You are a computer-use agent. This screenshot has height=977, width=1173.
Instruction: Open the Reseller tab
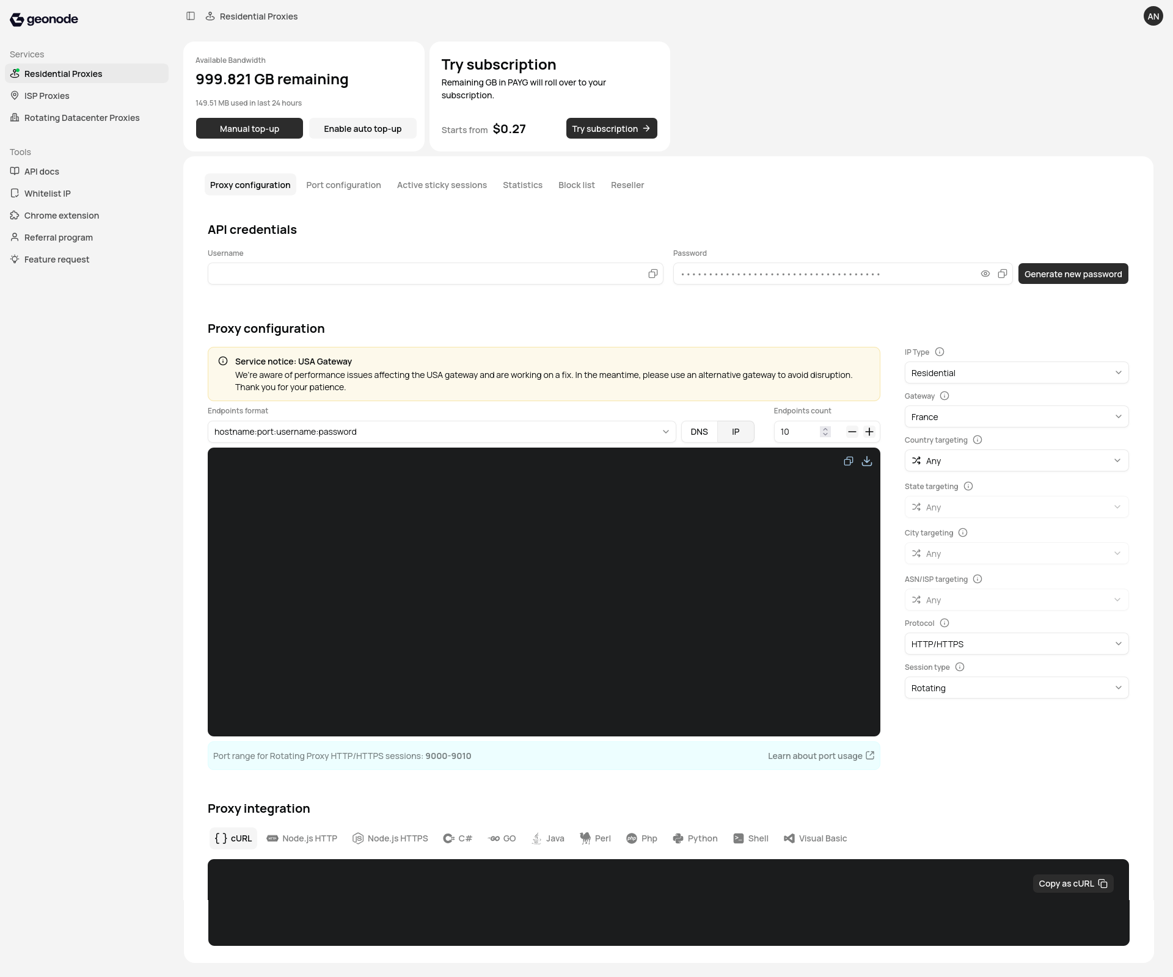tap(627, 185)
